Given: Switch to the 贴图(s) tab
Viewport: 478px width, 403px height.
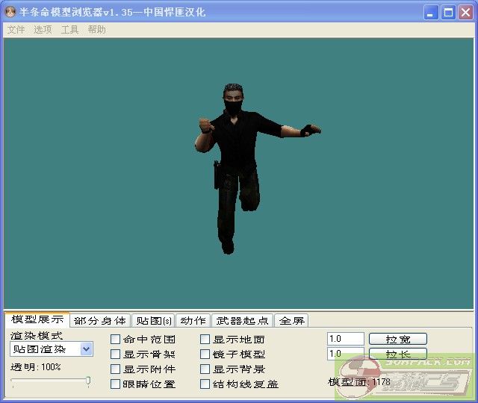Looking at the screenshot, I should pos(154,321).
